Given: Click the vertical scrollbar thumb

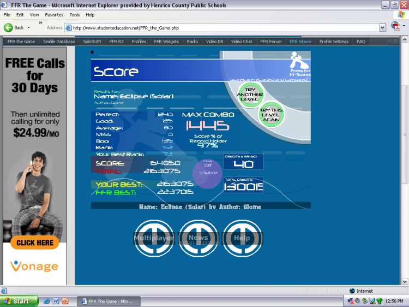Looking at the screenshot, I should click(405, 134).
